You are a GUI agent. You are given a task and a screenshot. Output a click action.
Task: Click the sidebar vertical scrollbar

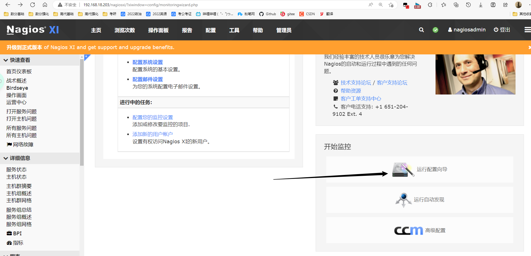[82, 112]
